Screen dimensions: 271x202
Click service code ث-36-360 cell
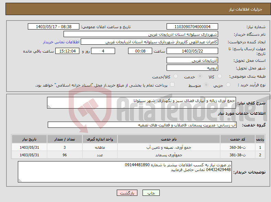coord(238,147)
